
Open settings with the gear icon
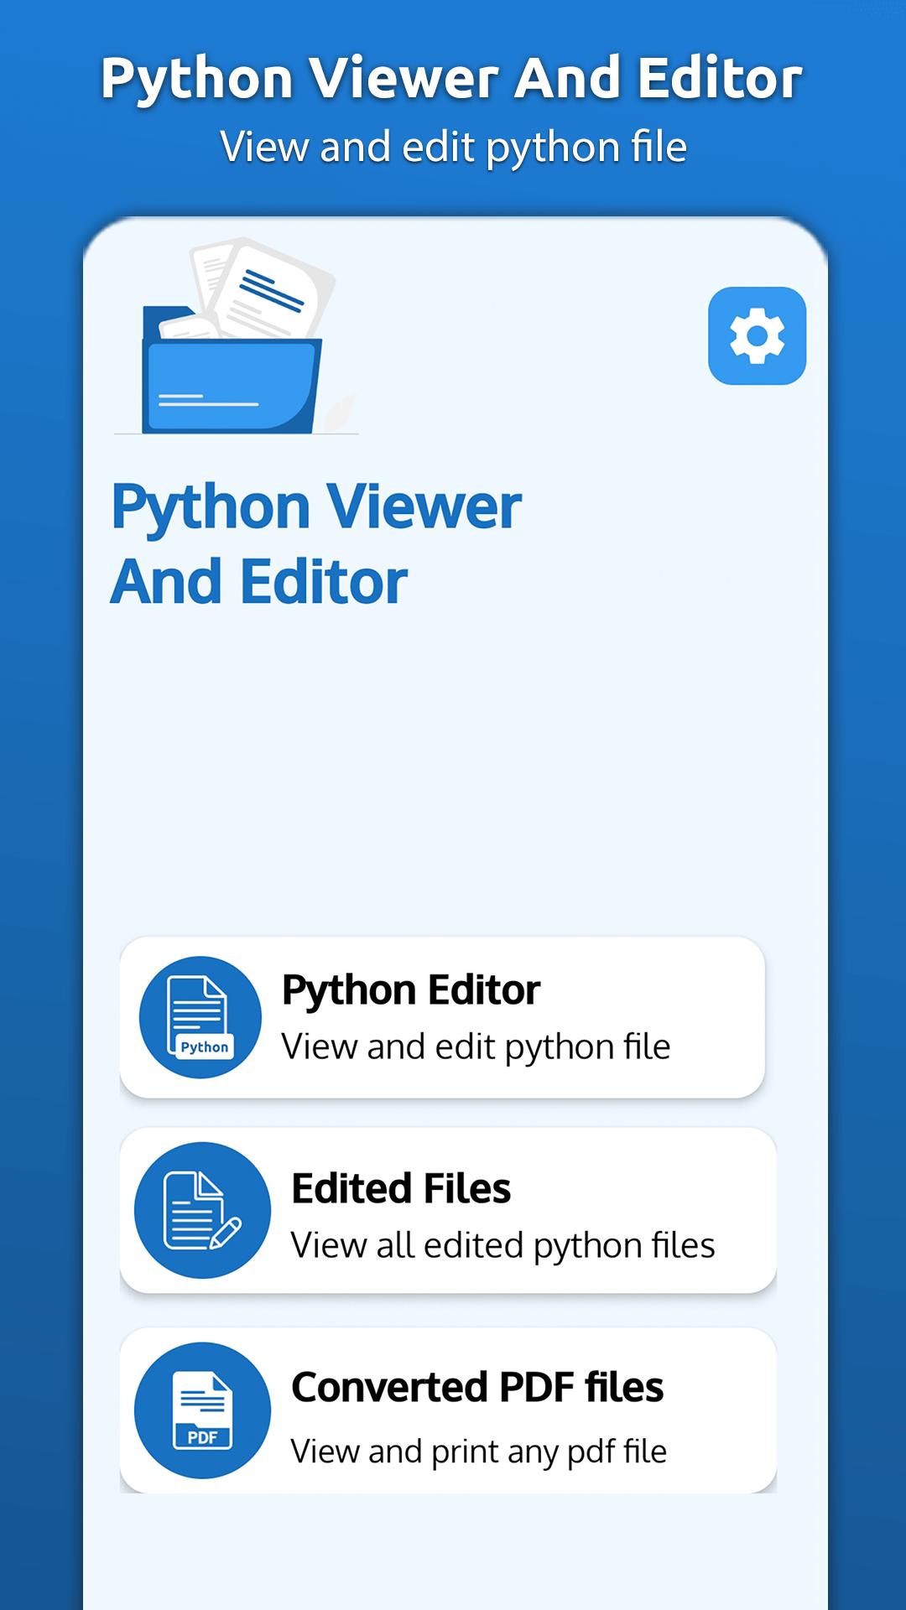pyautogui.click(x=757, y=336)
